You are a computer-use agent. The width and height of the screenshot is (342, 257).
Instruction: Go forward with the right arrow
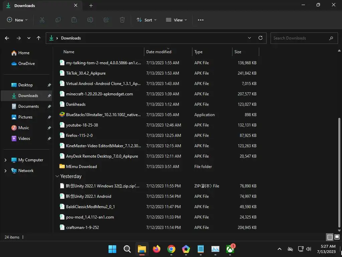(19, 38)
